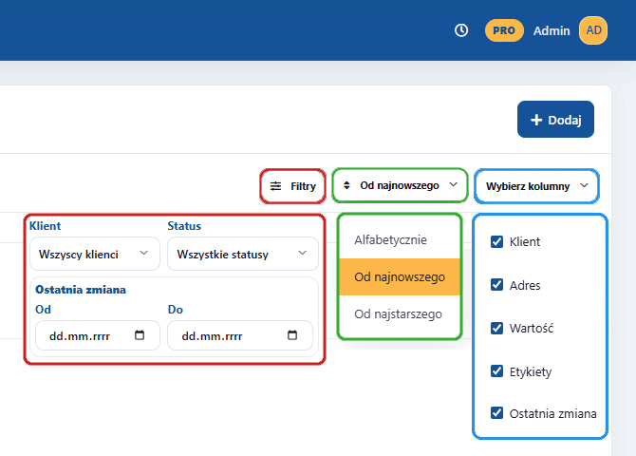Image resolution: width=636 pixels, height=456 pixels.
Task: Expand the Od najnowszego sort dropdown
Action: tap(400, 185)
